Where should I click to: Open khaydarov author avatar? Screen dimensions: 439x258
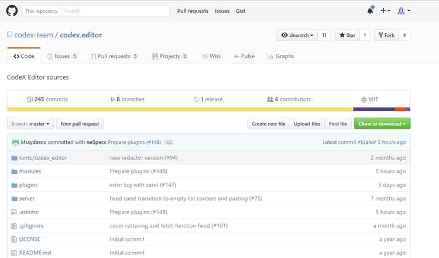tap(15, 142)
